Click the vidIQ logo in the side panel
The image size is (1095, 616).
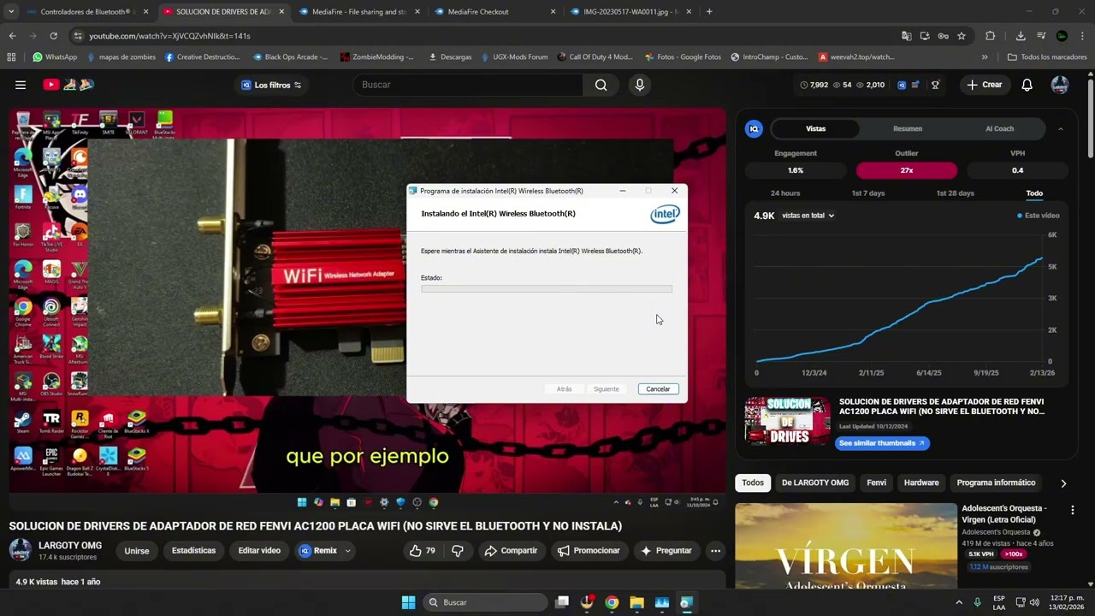pos(754,128)
